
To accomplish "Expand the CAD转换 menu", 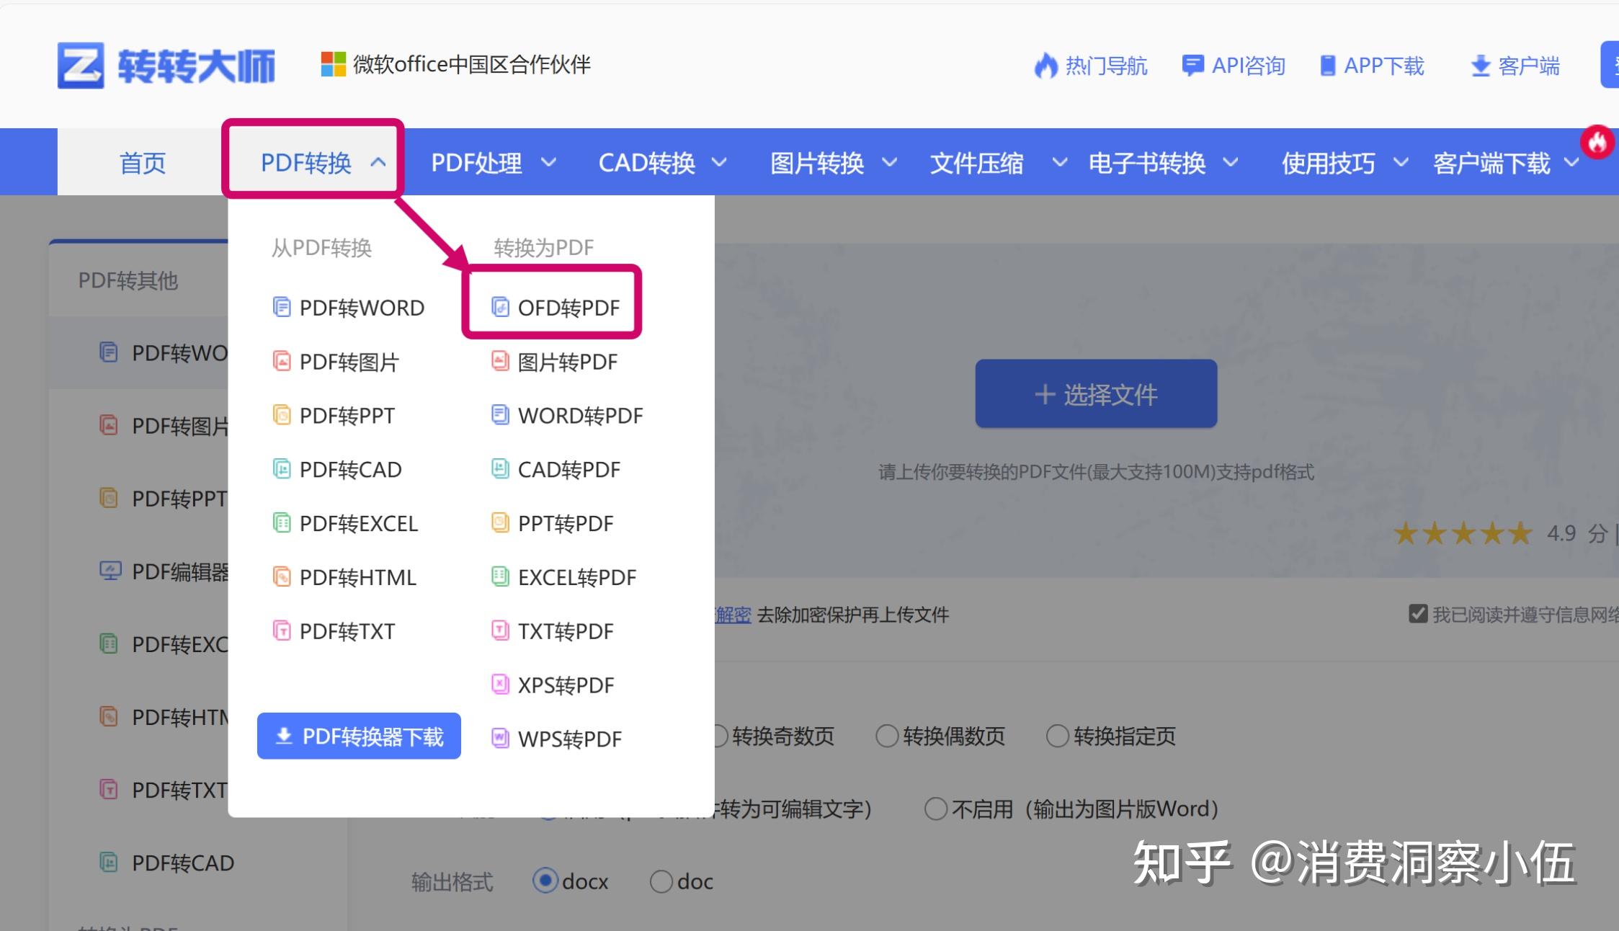I will [648, 163].
